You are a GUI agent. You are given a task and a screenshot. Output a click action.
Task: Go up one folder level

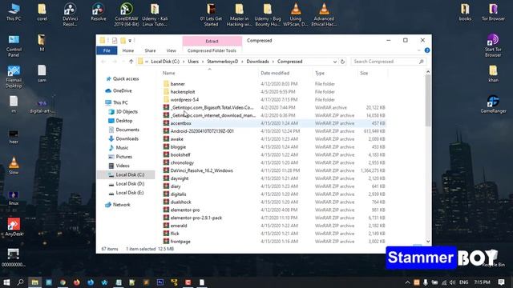pyautogui.click(x=131, y=62)
